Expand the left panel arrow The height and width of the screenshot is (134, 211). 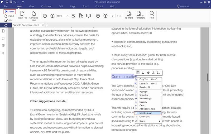(x=7, y=81)
